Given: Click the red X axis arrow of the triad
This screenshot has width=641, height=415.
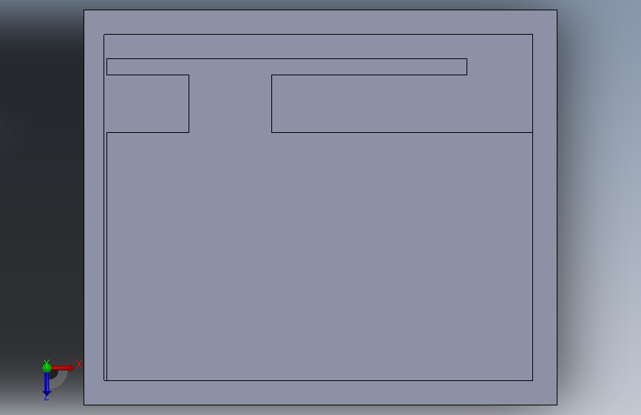Looking at the screenshot, I should (x=63, y=368).
